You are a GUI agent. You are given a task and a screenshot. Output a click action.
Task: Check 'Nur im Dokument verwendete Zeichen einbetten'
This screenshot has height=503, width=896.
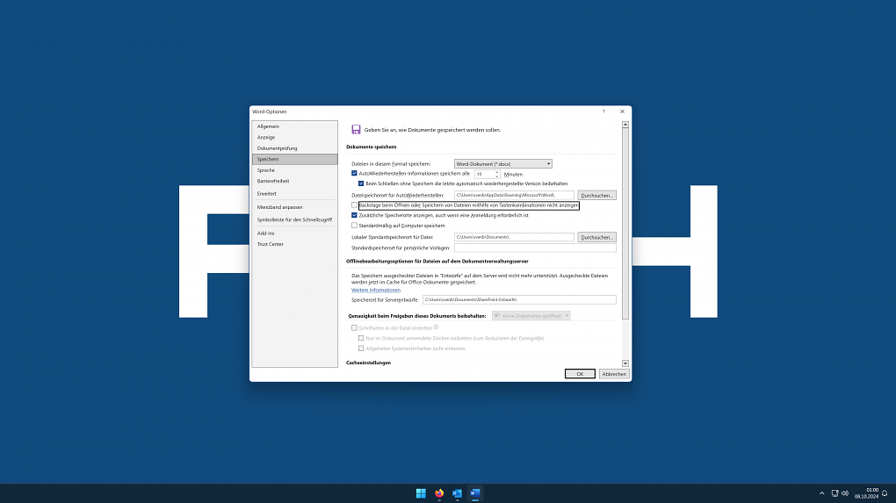click(361, 338)
